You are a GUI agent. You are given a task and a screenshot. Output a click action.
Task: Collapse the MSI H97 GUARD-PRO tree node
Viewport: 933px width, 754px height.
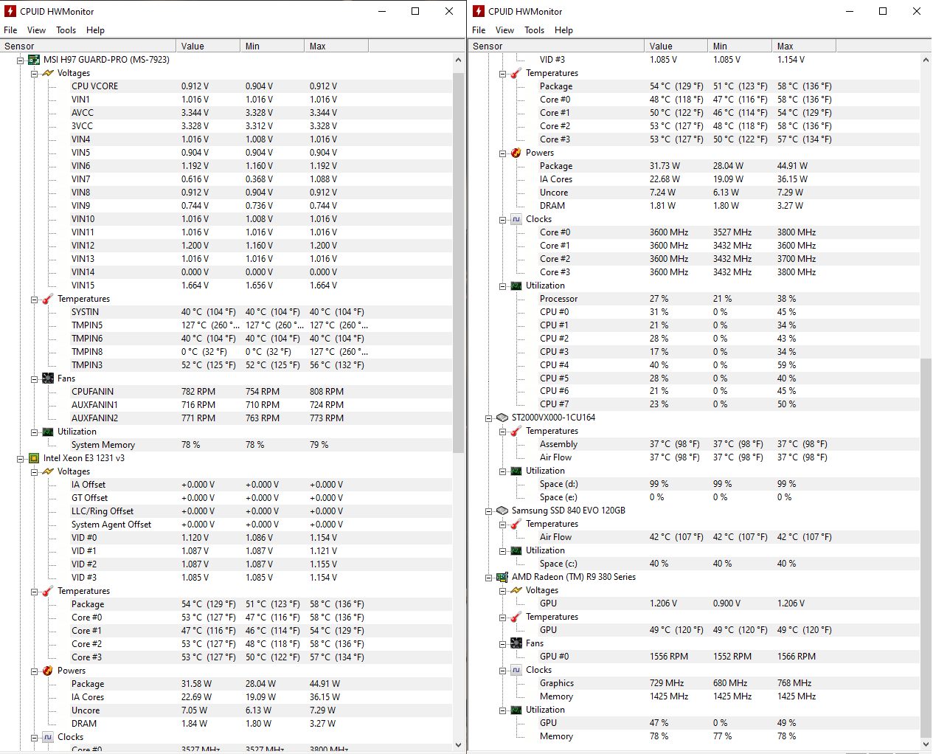click(21, 60)
